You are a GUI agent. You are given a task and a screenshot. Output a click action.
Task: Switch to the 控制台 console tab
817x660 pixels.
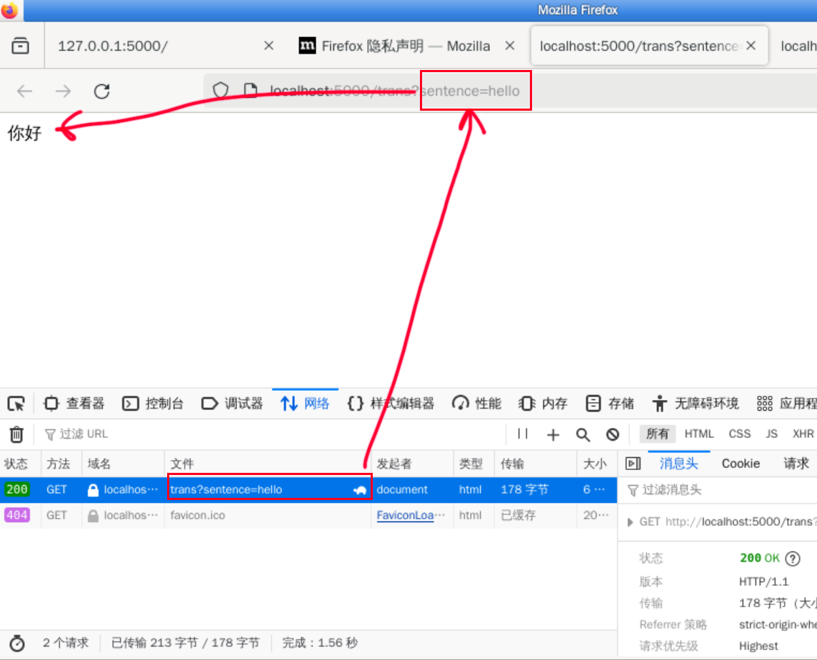(x=153, y=404)
